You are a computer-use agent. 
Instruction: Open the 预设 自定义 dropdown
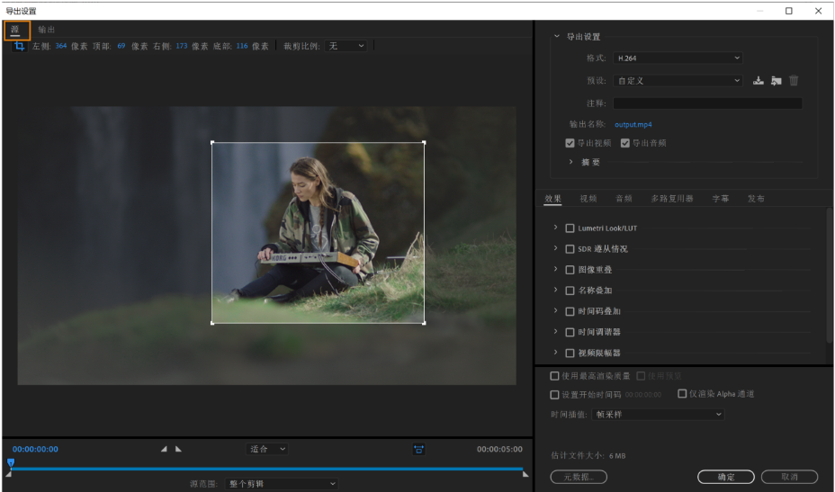pos(678,80)
